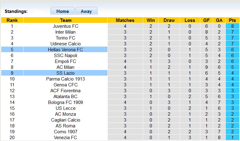
Task: Click the Win column header
Action: [x=151, y=20]
